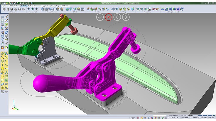Click the next arrow circle button
The image size is (216, 121).
(x=126, y=17)
